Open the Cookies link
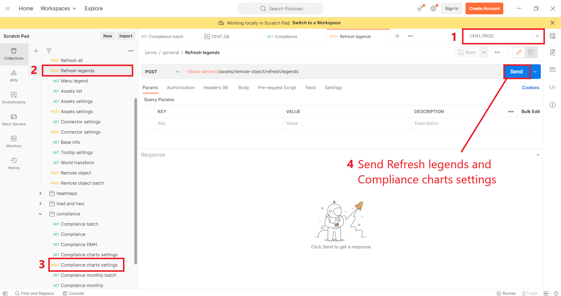The image size is (561, 296). coord(531,88)
